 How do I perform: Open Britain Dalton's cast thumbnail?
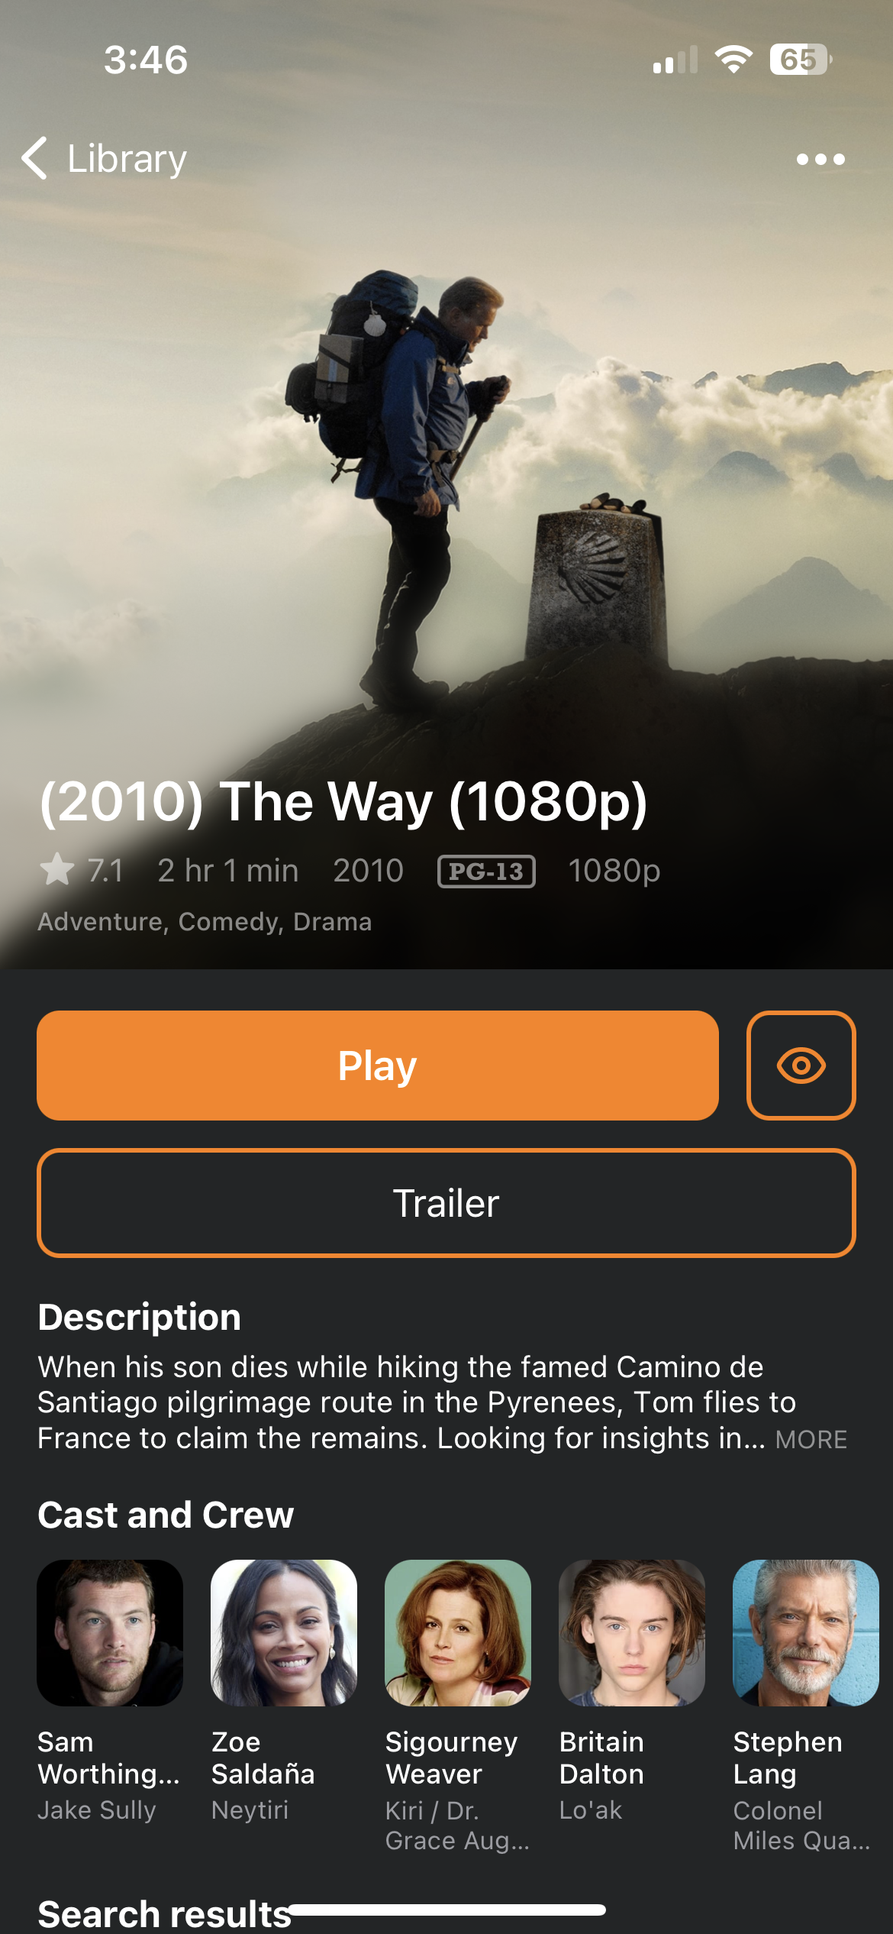(x=632, y=1633)
